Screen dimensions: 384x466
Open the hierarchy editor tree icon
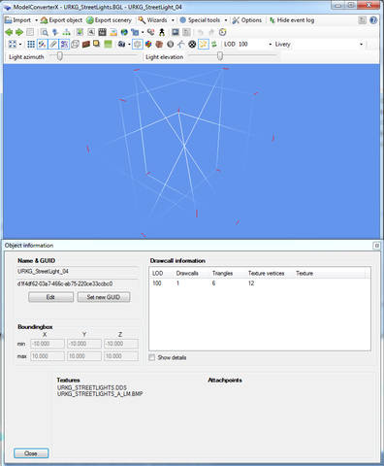click(x=67, y=32)
